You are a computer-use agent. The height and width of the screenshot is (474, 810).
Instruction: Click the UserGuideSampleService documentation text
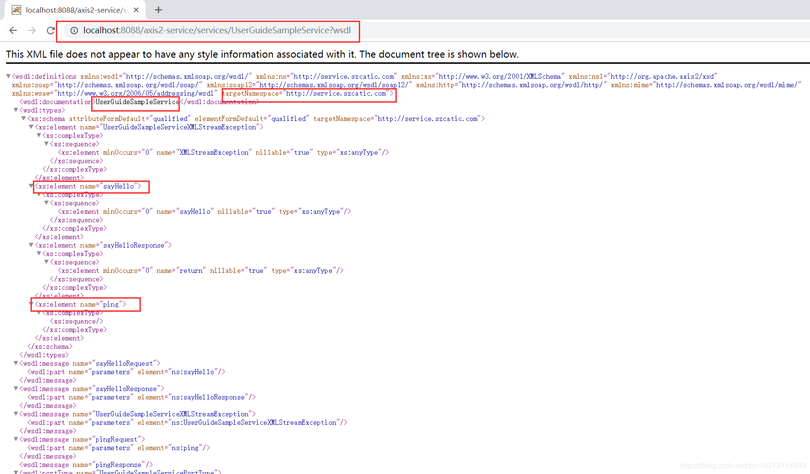point(137,102)
